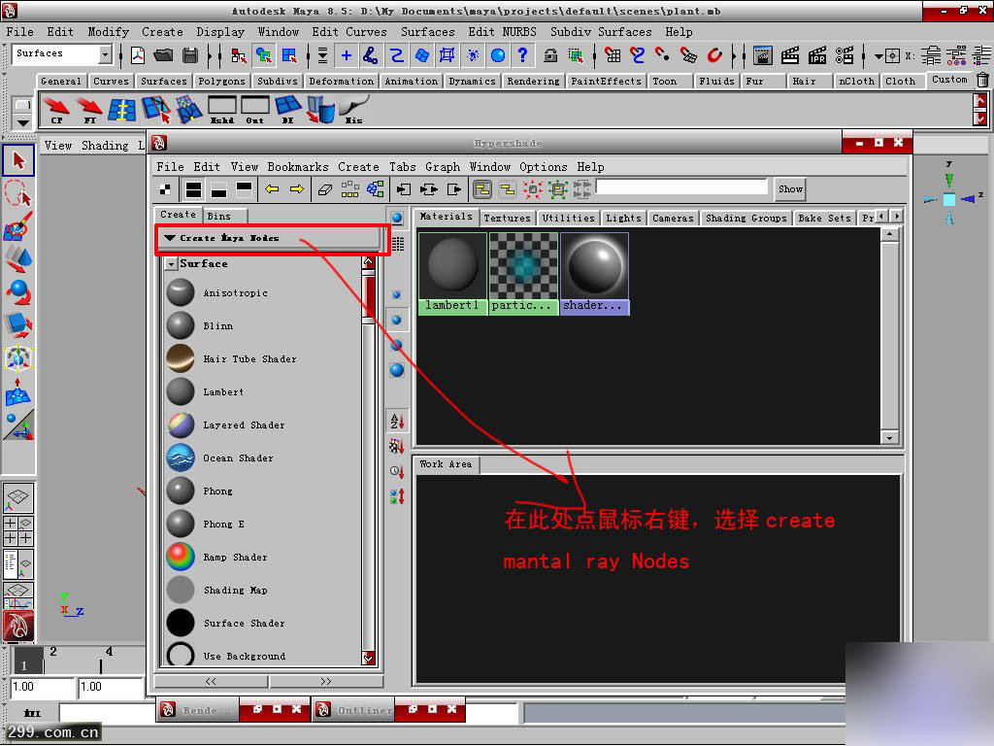
Task: Click the Show button in Hypershade
Action: (x=790, y=189)
